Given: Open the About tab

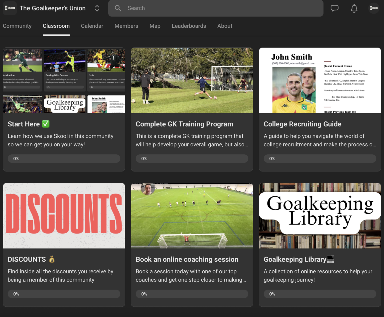Looking at the screenshot, I should tap(225, 26).
